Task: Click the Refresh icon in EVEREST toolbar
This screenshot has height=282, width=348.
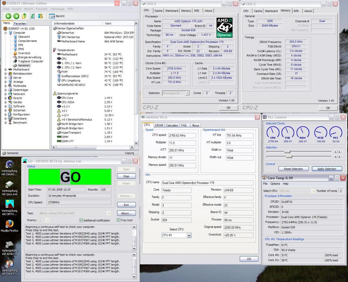Action: point(32,16)
